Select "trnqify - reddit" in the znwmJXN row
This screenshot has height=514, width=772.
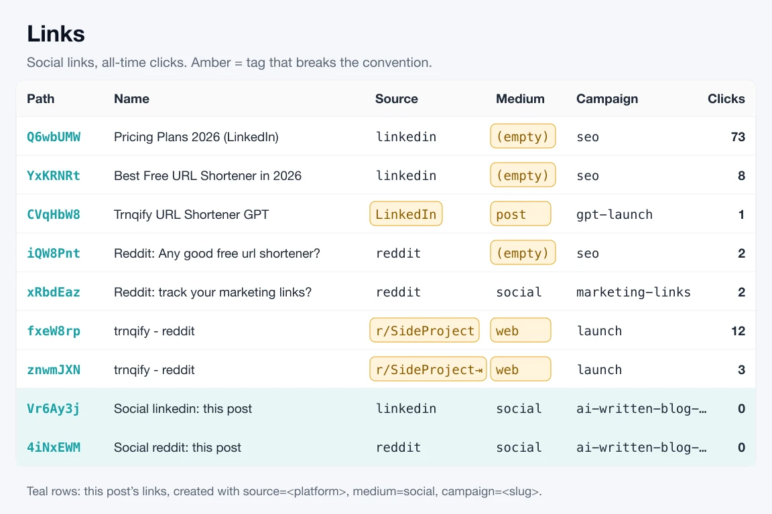click(154, 370)
